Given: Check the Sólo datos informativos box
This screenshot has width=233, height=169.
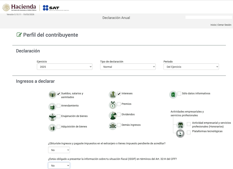Looking at the screenshot, I should point(179,94).
